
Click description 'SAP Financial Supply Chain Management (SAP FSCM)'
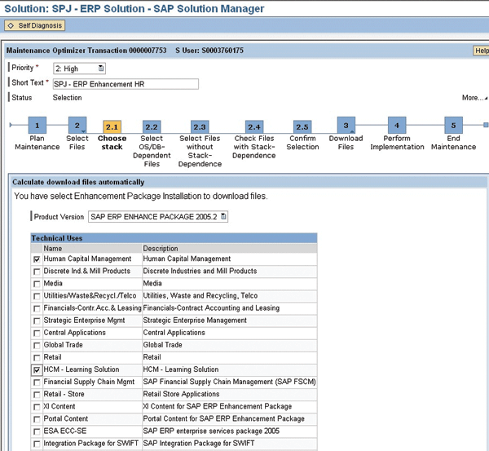coord(229,382)
